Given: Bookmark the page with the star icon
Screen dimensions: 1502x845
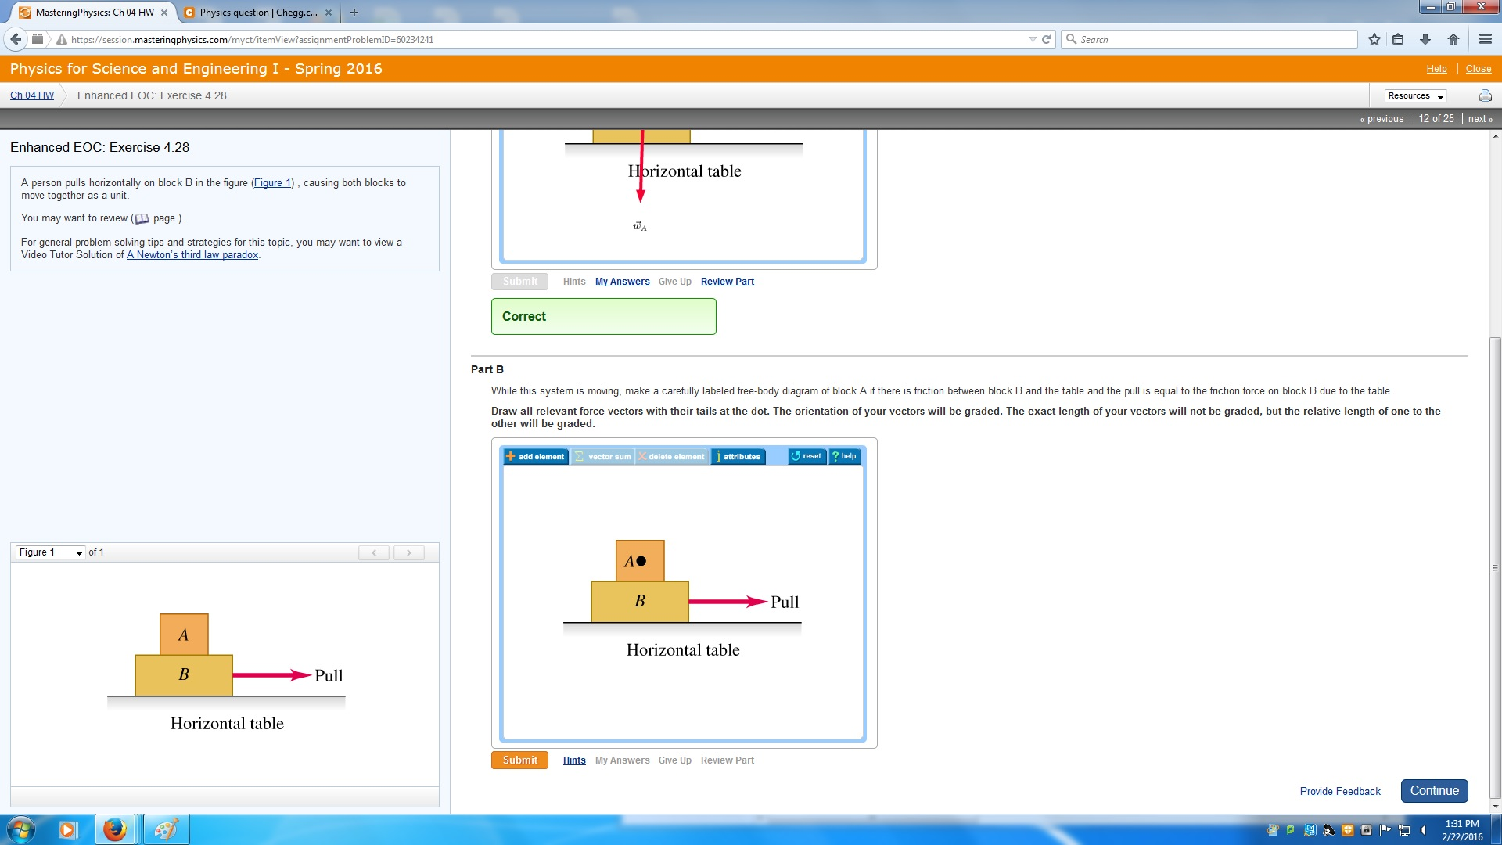Looking at the screenshot, I should tap(1374, 39).
